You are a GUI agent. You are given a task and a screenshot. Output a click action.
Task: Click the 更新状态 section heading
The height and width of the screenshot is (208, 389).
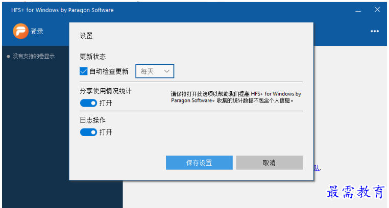[x=93, y=57]
